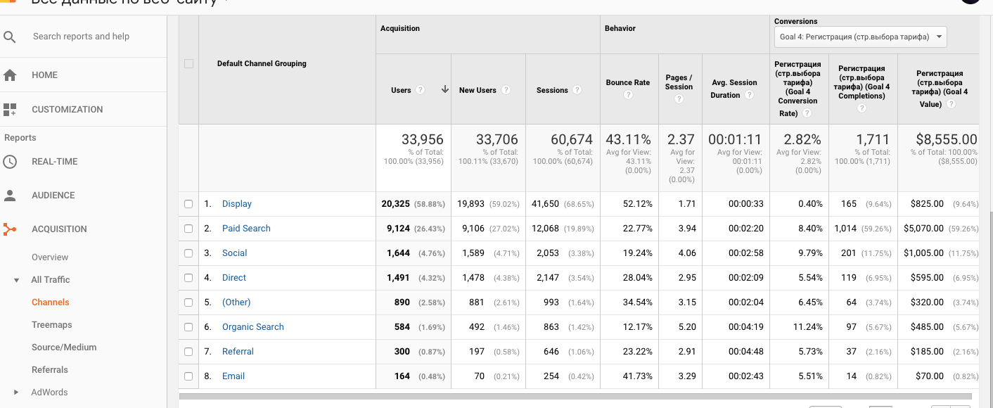This screenshot has width=993, height=408.
Task: Click the search magnifier icon in sidebar
Action: (x=10, y=37)
